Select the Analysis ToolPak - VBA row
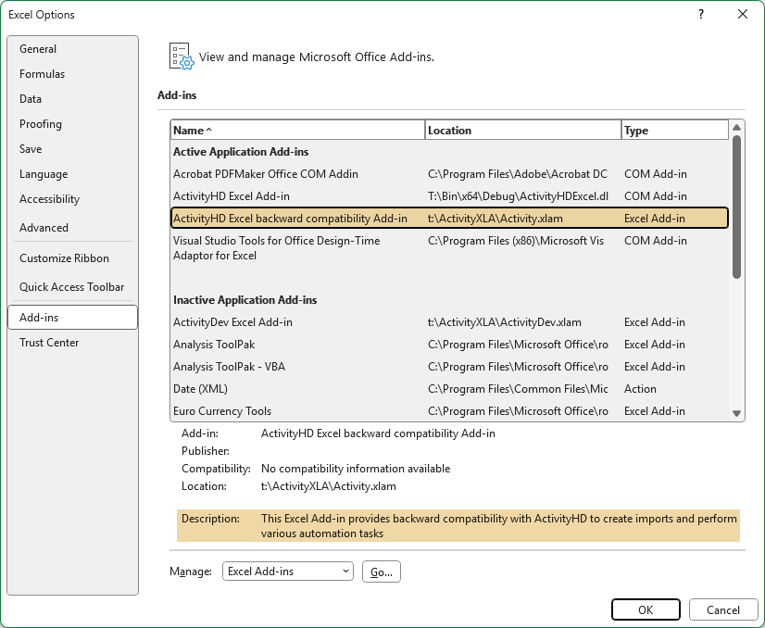The image size is (765, 628). point(449,367)
